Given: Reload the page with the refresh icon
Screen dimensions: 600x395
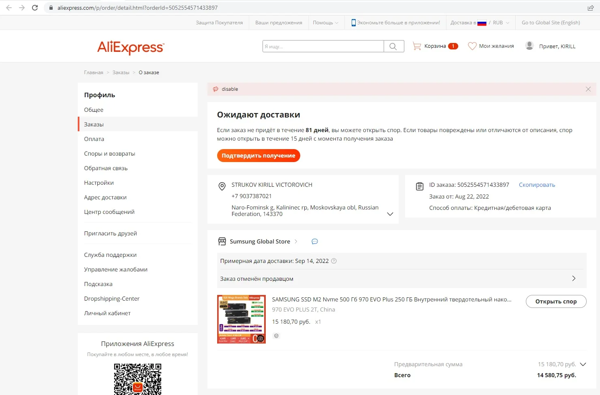Looking at the screenshot, I should (35, 8).
